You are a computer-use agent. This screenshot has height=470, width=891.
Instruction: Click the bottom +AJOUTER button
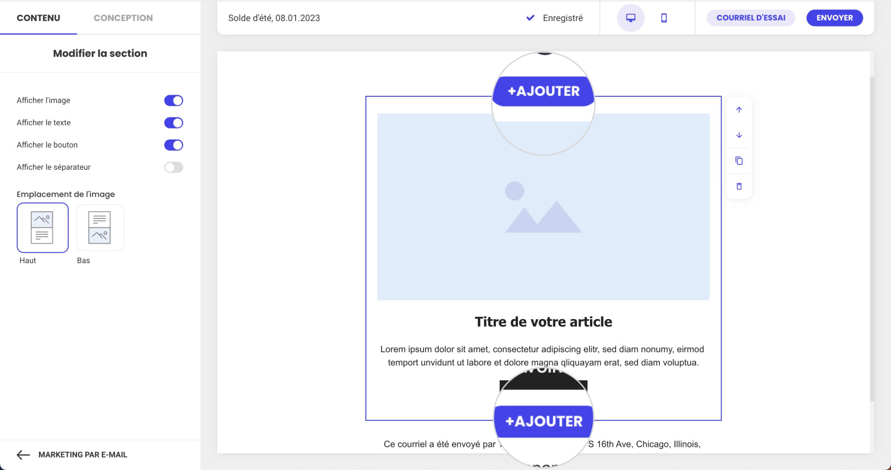tap(543, 421)
